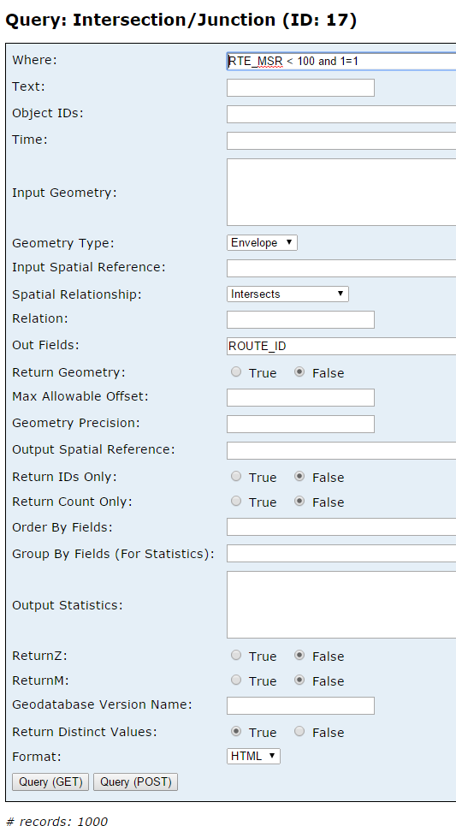This screenshot has height=826, width=456.
Task: Set Return IDs Only to True
Action: tap(236, 476)
